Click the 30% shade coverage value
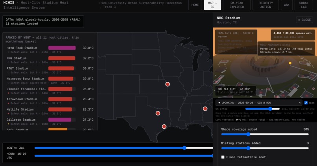The image size is (317, 166). 306,129
